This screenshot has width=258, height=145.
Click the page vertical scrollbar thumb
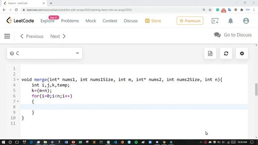click(256, 89)
